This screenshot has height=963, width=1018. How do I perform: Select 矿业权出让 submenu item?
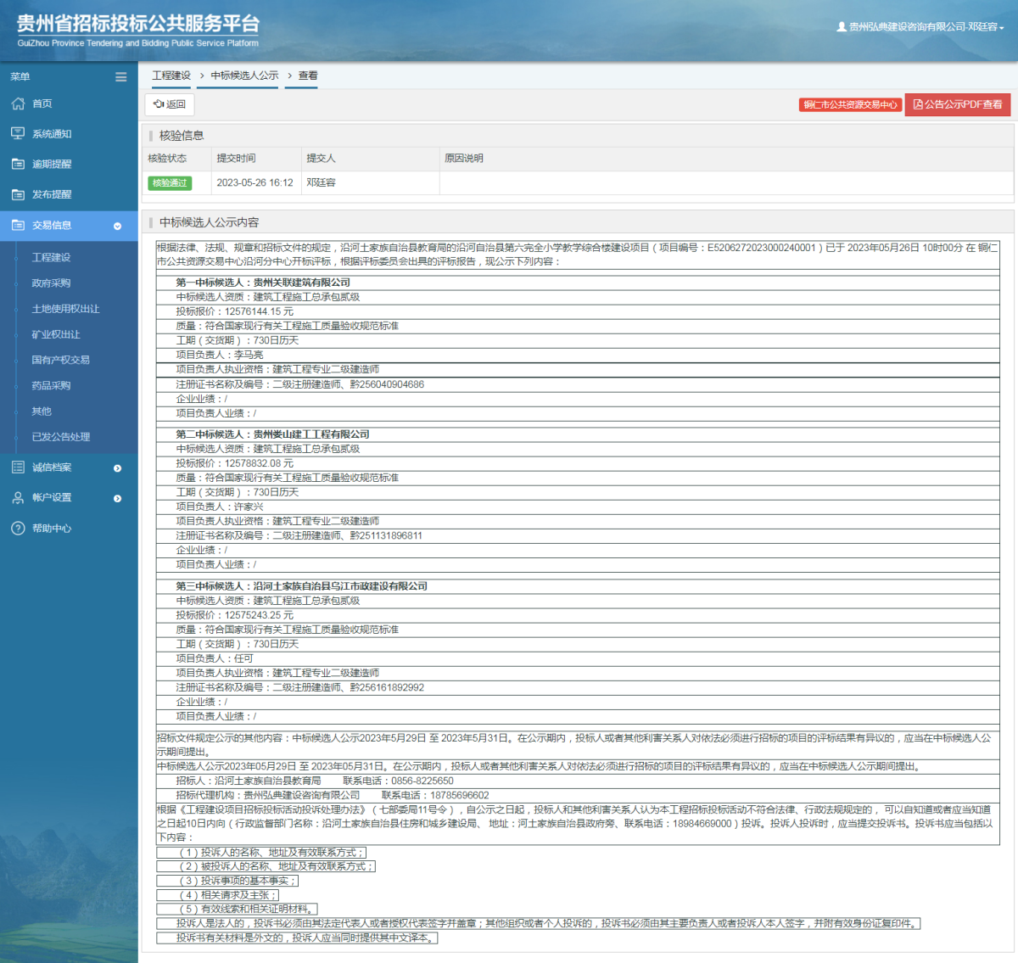(56, 334)
